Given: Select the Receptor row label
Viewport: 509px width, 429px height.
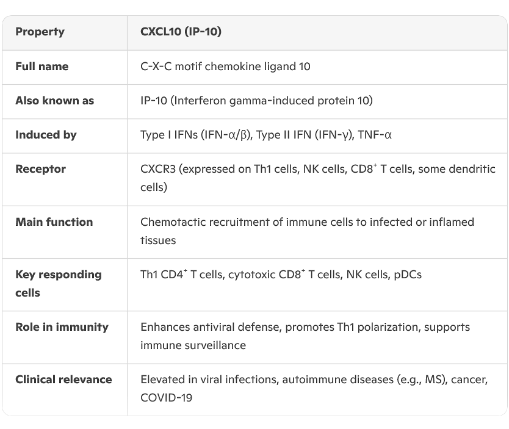Looking at the screenshot, I should 40,169.
